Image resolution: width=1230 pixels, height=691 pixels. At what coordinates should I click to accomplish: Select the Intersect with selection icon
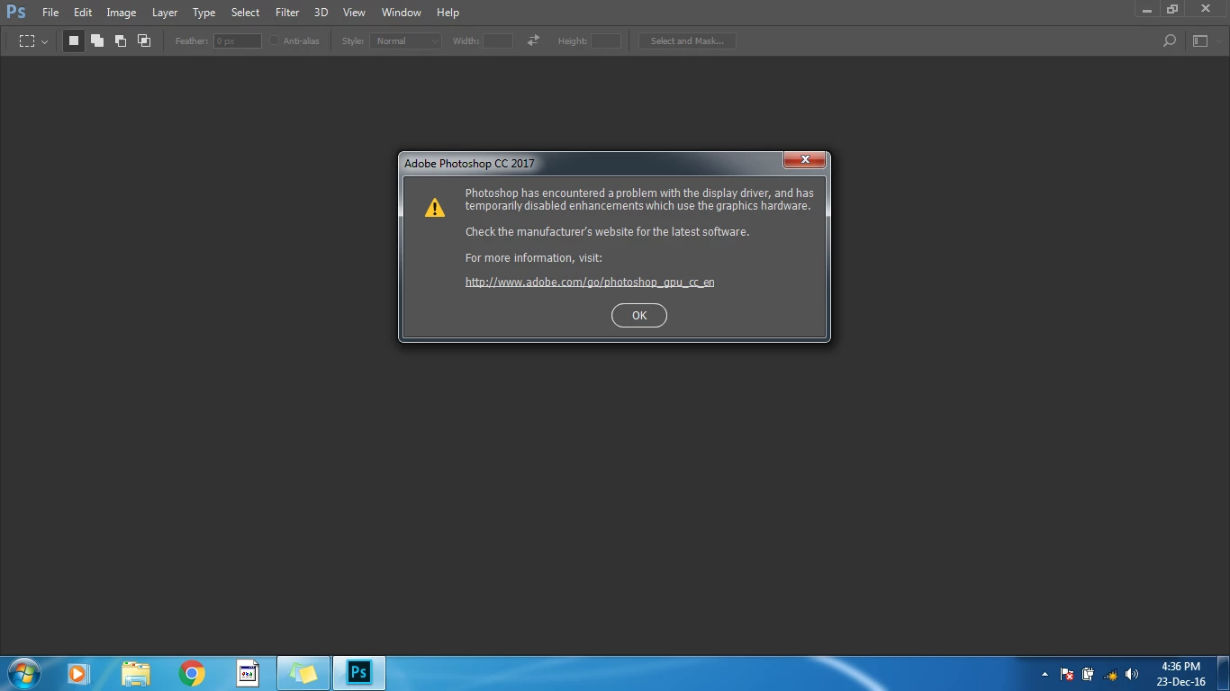tap(144, 40)
